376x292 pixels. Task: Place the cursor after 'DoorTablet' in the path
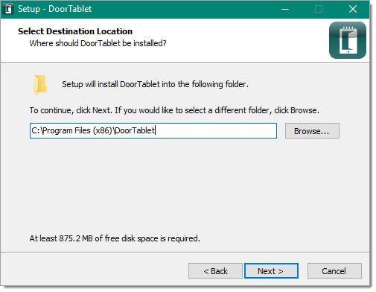click(x=156, y=130)
